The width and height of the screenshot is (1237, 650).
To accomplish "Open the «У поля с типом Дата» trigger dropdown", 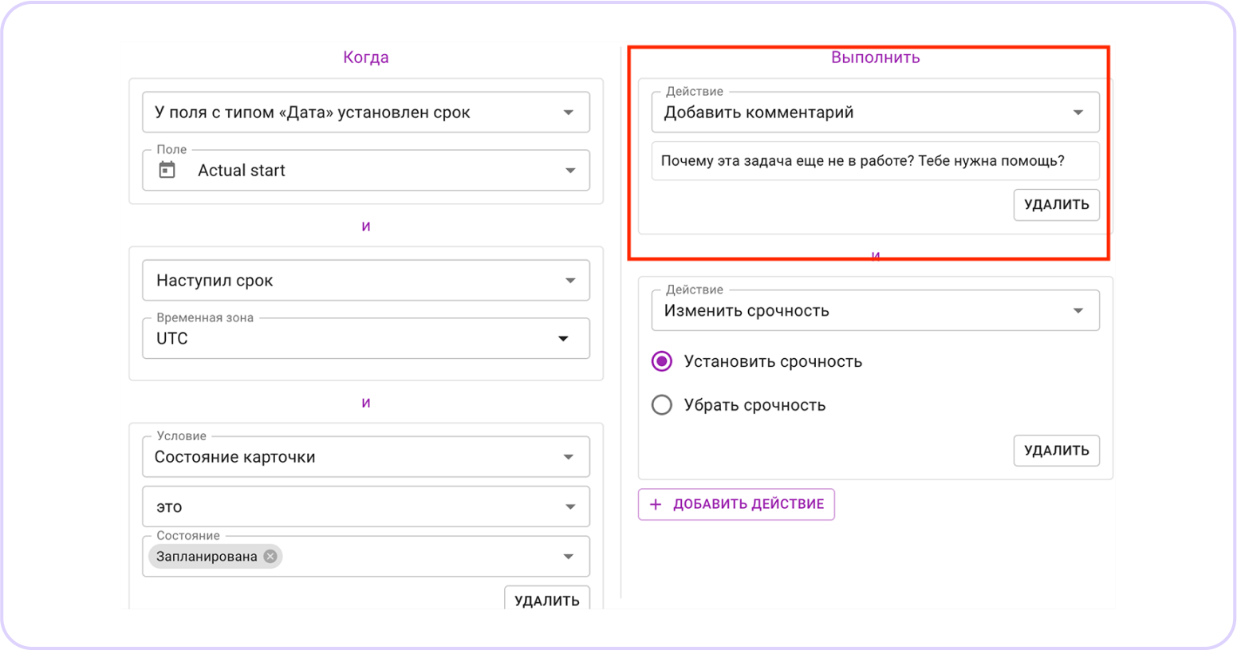I will (366, 112).
